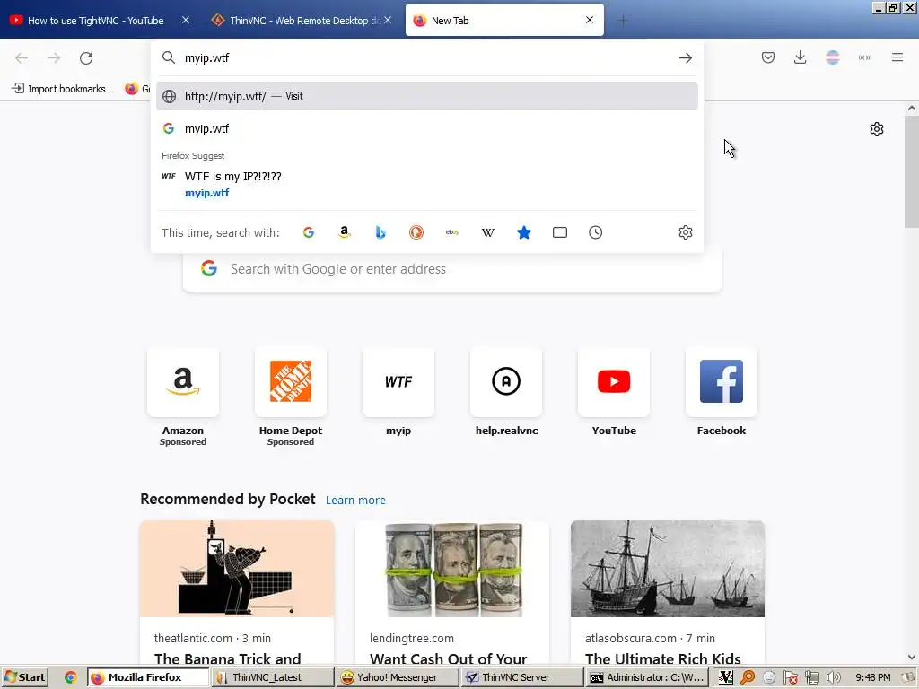
Task: Switch to ThinVNC Server in the taskbar
Action: click(x=521, y=677)
